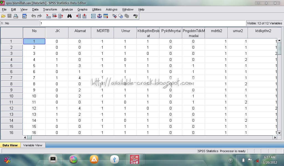
Task: Select the Data View tab
Action: click(x=10, y=145)
